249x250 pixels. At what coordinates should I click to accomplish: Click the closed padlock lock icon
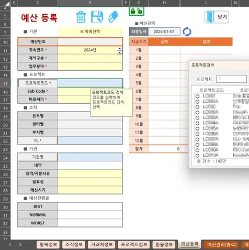[x=133, y=12]
